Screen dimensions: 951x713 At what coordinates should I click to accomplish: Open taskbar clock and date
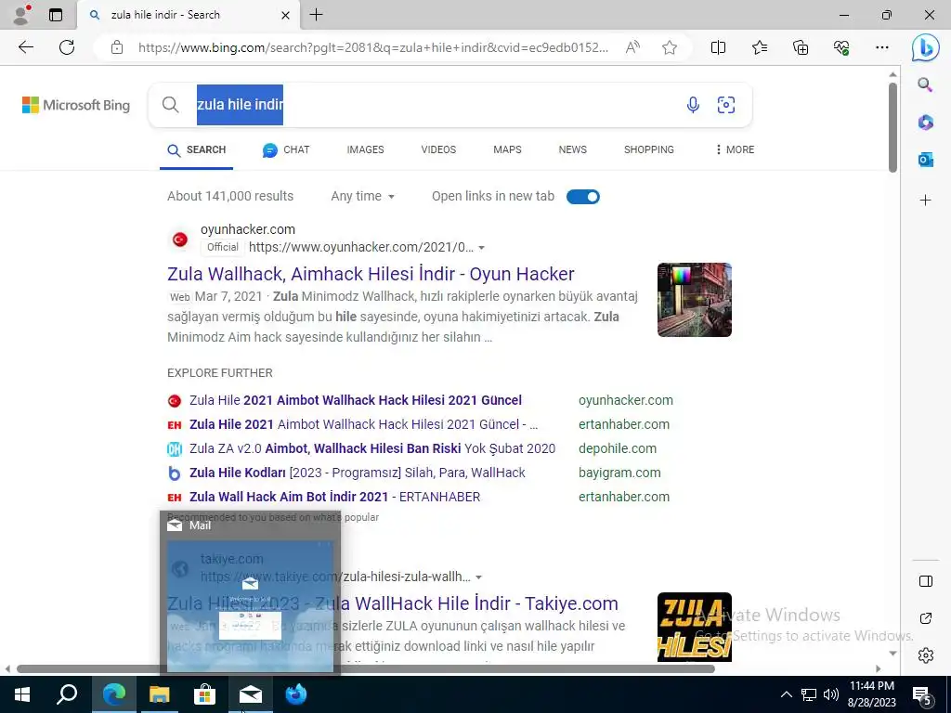tap(872, 694)
